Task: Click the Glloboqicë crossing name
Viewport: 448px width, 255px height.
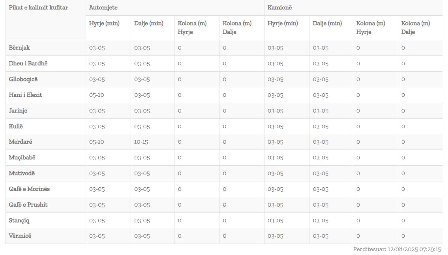Action: (x=23, y=79)
